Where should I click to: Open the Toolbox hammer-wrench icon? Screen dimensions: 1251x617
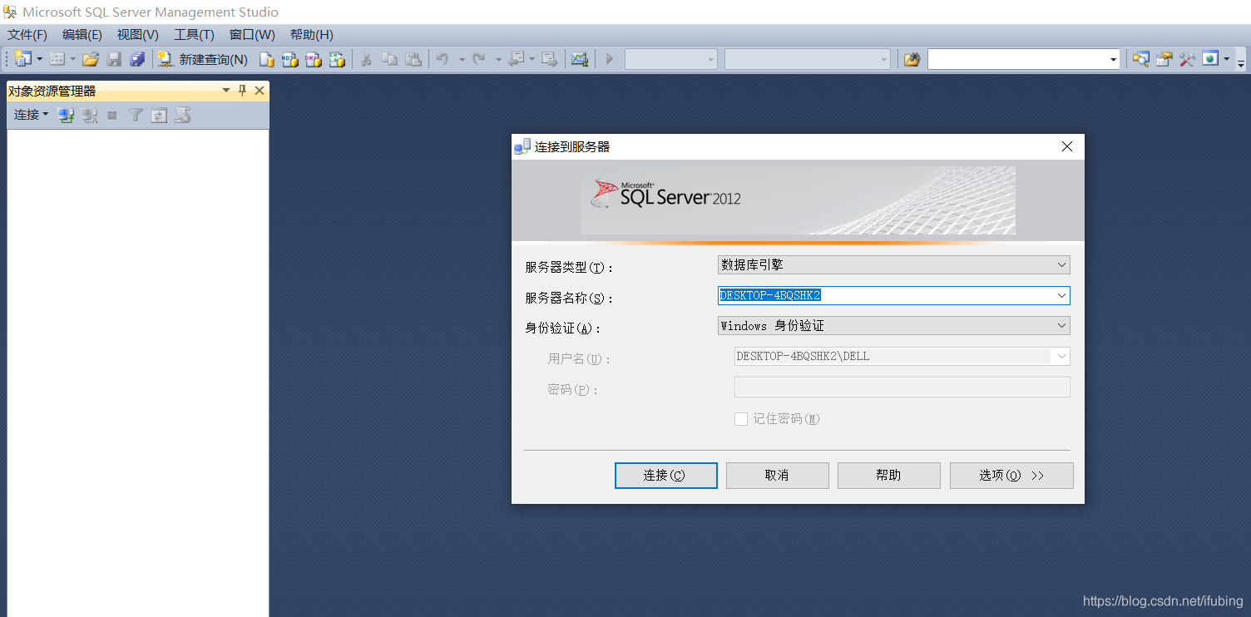(1188, 59)
